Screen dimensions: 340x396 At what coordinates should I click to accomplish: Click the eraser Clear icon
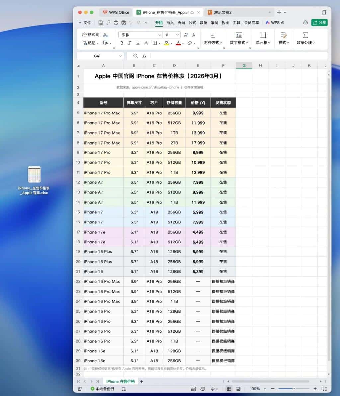(x=190, y=43)
